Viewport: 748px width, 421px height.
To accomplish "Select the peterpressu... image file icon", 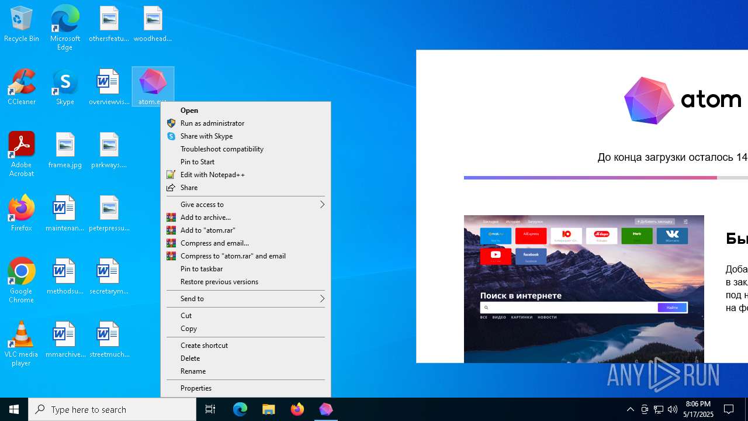I will (x=109, y=214).
